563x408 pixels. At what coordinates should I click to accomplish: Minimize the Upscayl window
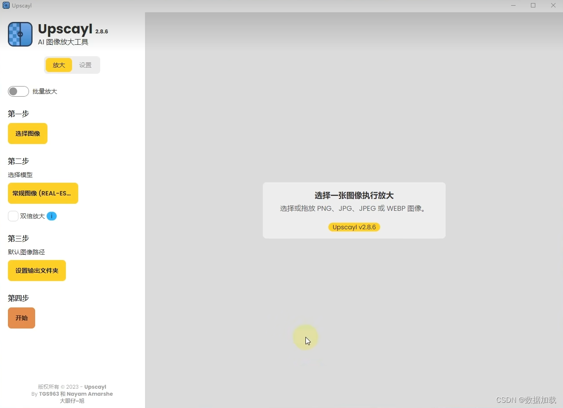click(x=513, y=5)
